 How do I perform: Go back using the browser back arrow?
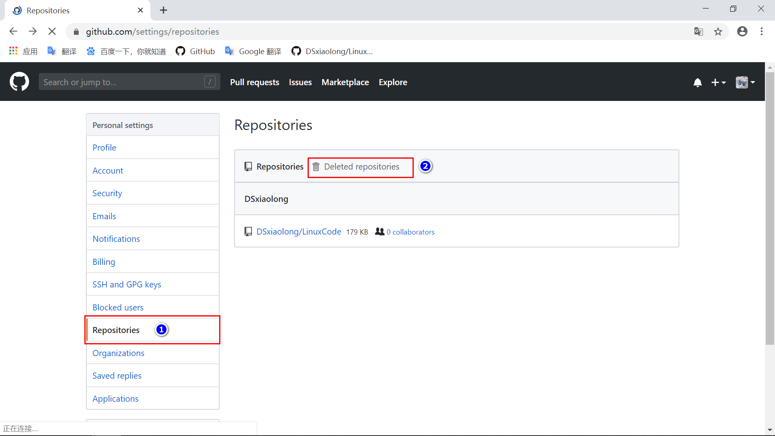click(13, 31)
